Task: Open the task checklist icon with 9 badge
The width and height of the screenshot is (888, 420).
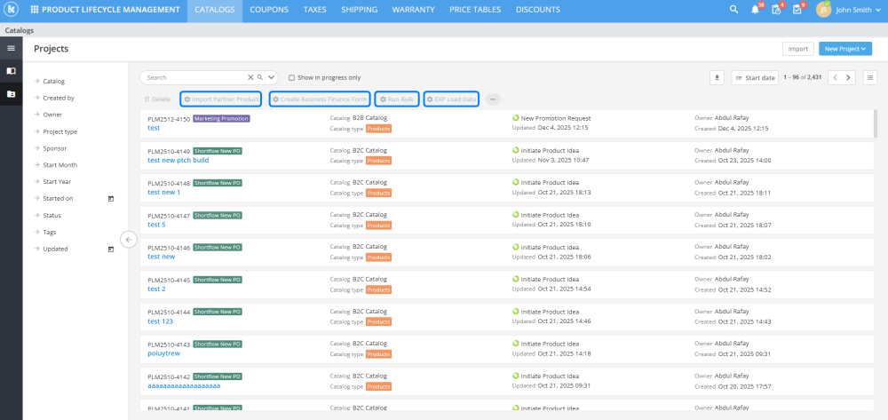Action: pos(797,10)
